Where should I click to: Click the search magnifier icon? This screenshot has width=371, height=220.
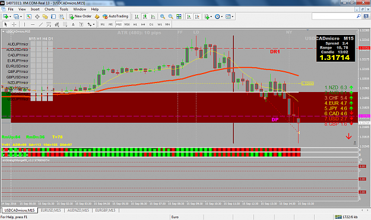click(359, 16)
